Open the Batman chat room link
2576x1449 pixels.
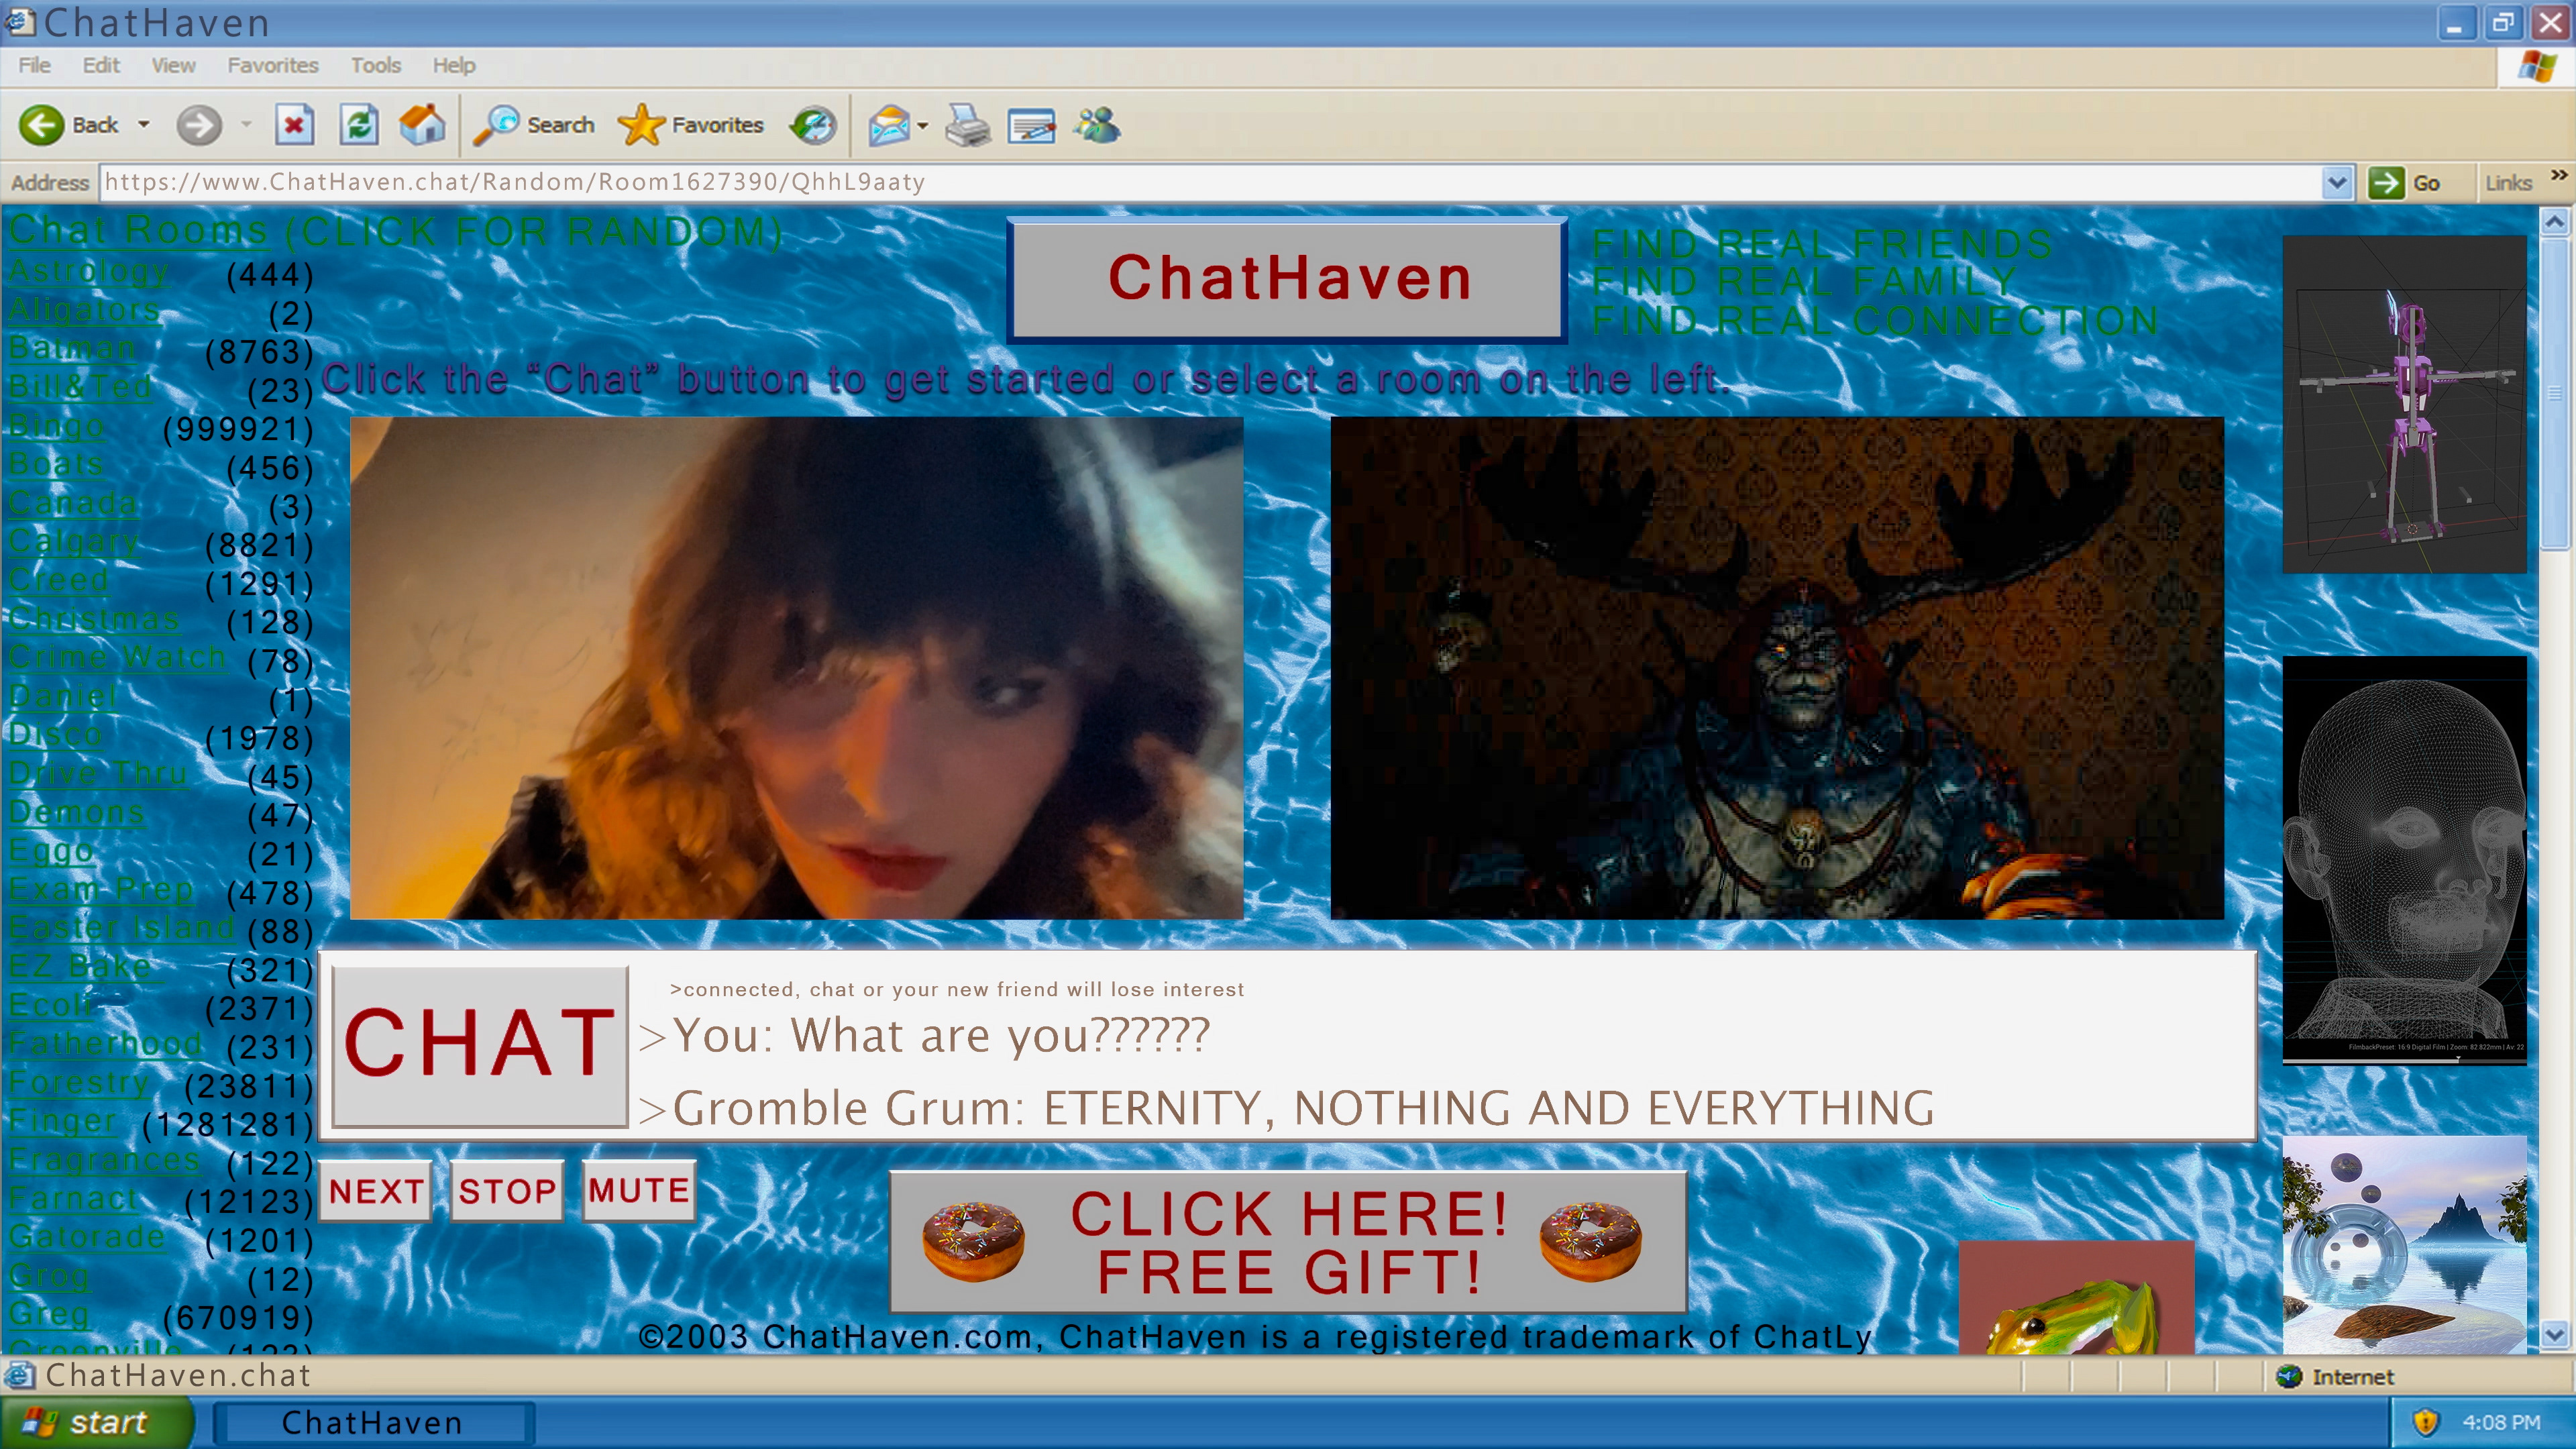pyautogui.click(x=71, y=348)
